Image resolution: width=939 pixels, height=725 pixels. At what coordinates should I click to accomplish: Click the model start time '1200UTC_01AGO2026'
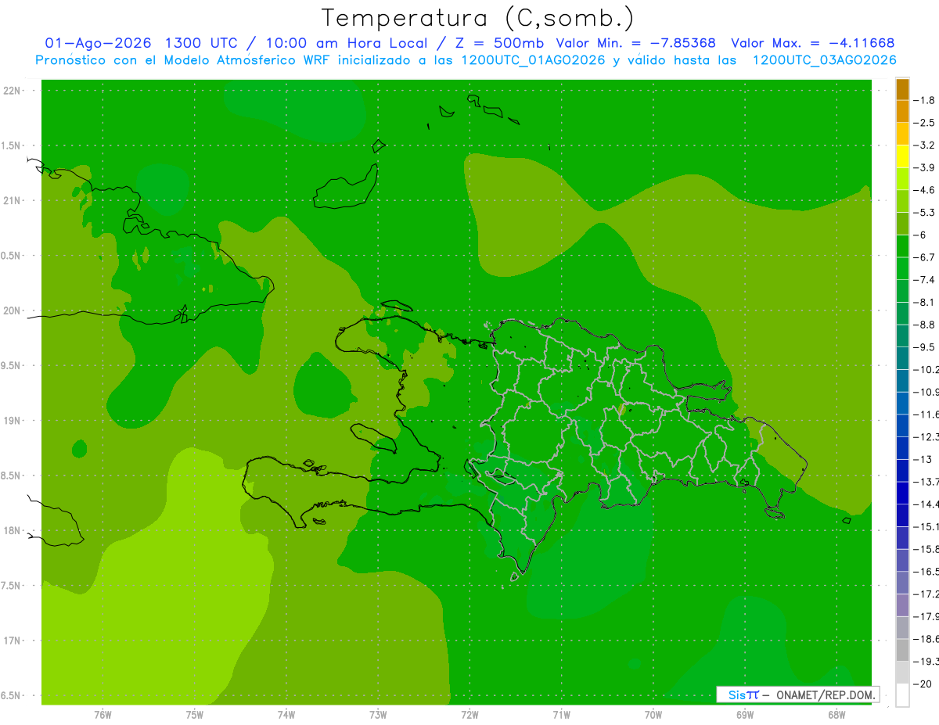(x=533, y=60)
